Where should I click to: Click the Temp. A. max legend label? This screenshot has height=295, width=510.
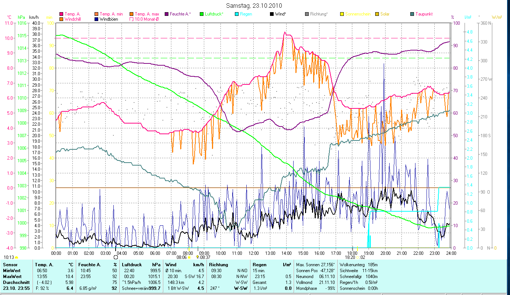147,14
